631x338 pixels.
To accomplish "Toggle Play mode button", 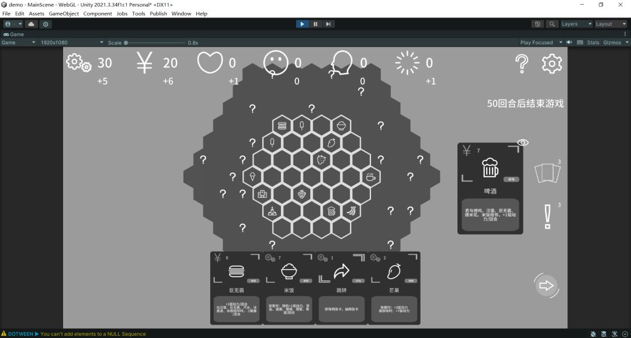I will tap(302, 24).
